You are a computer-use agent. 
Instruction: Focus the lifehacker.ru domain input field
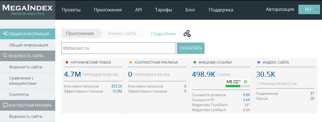[119, 48]
